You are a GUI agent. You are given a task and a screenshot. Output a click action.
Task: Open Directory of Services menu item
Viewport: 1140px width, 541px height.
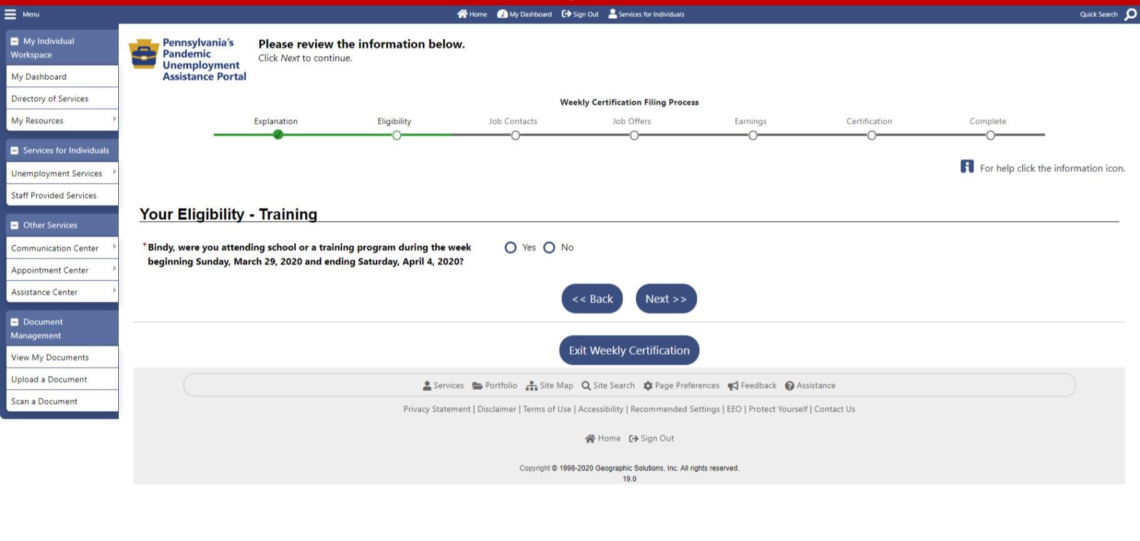pyautogui.click(x=50, y=99)
